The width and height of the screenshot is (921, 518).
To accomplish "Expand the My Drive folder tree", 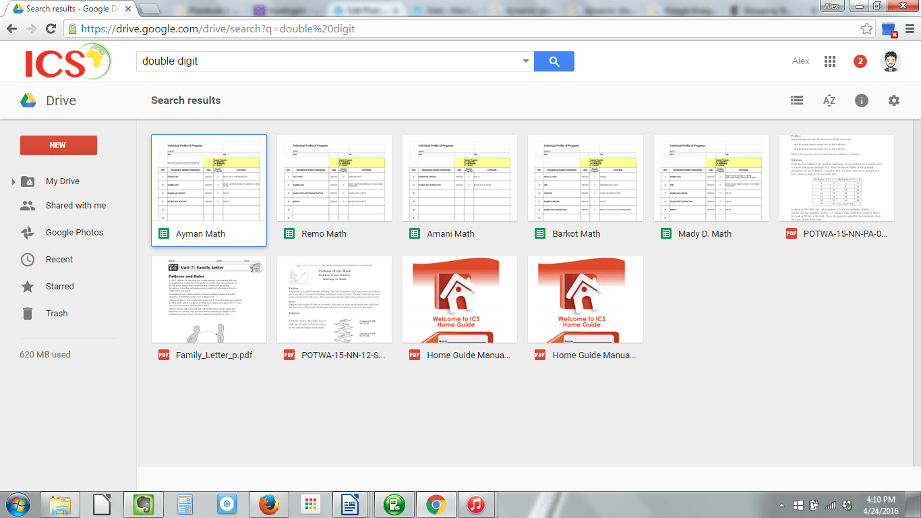I will [x=13, y=182].
